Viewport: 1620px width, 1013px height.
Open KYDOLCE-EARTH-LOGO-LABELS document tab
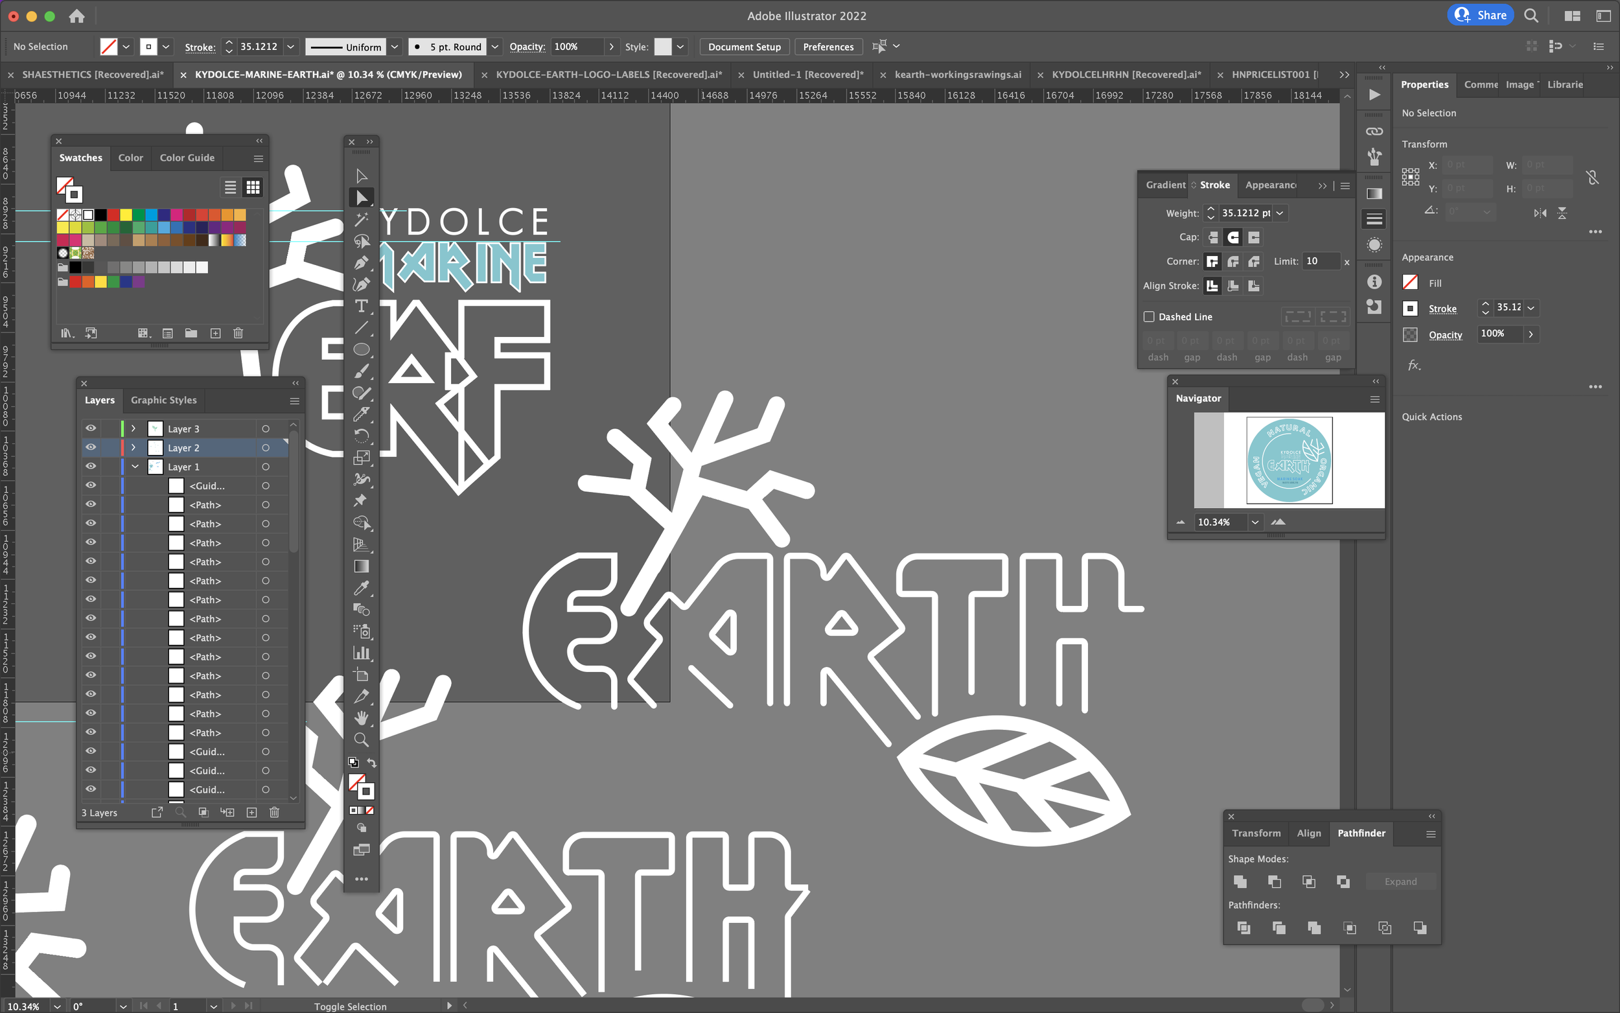(608, 75)
